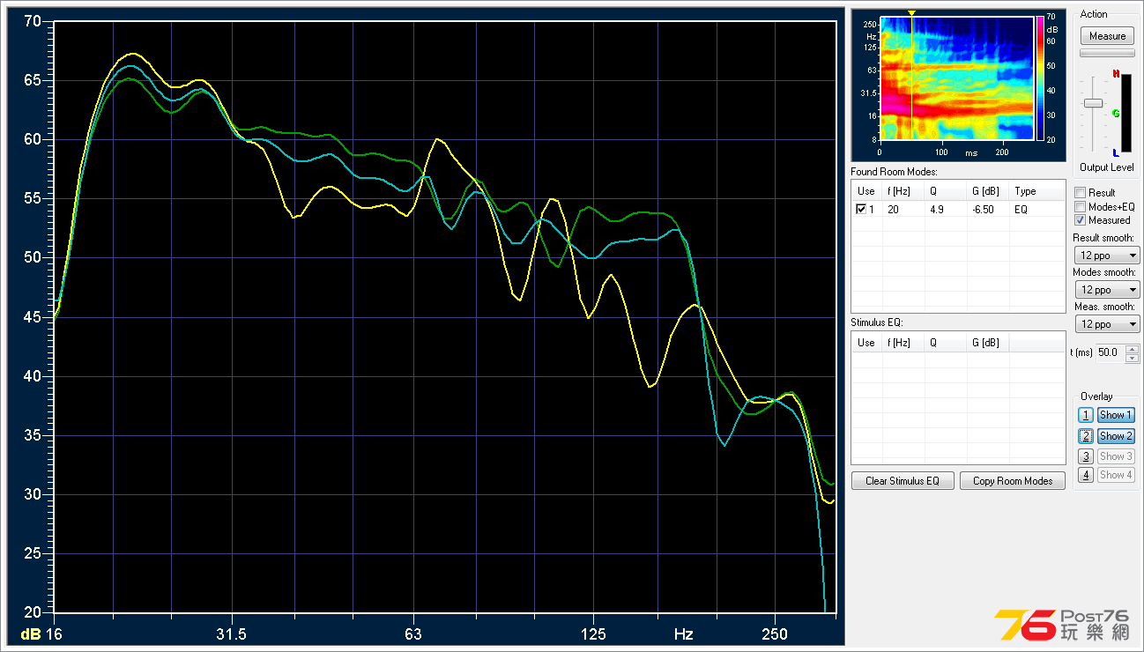Click f [Hz] header in Stimulus EQ table

pyautogui.click(x=903, y=343)
